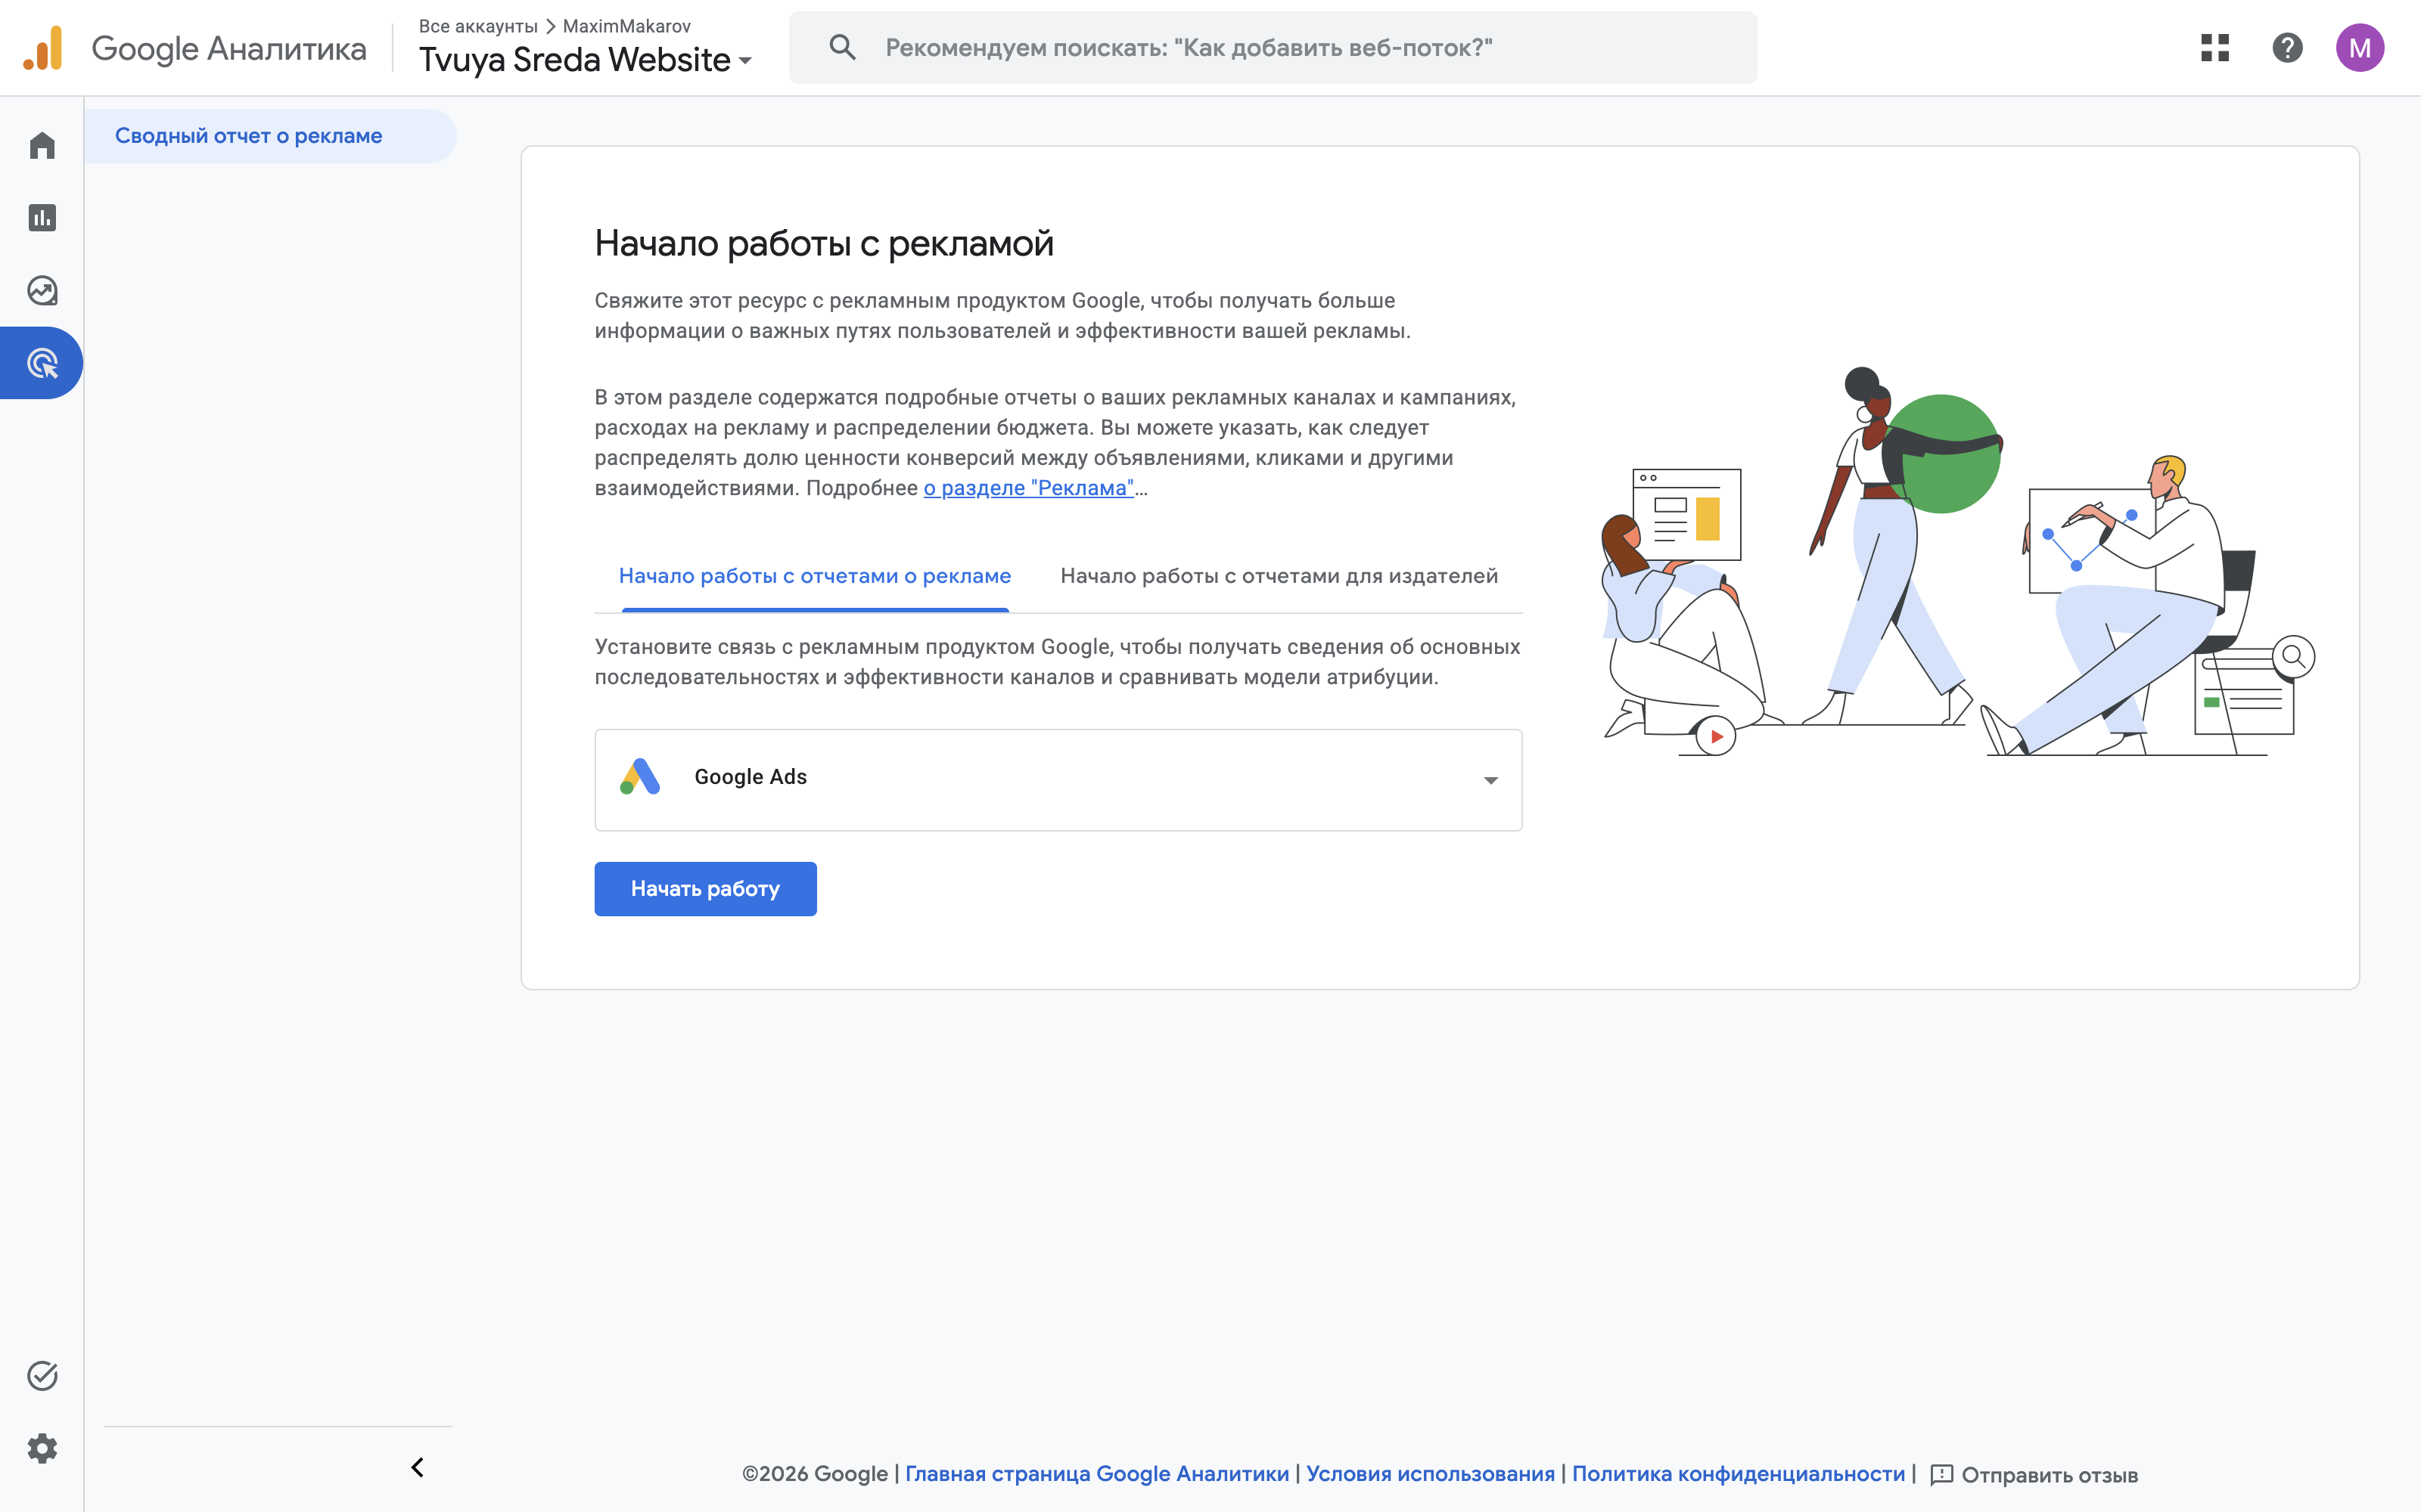
Task: Select Сводный отчет о рекламе menu item
Action: tap(270, 136)
